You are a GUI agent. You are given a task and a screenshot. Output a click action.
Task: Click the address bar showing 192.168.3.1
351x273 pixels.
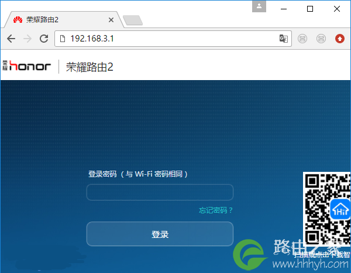pyautogui.click(x=173, y=39)
